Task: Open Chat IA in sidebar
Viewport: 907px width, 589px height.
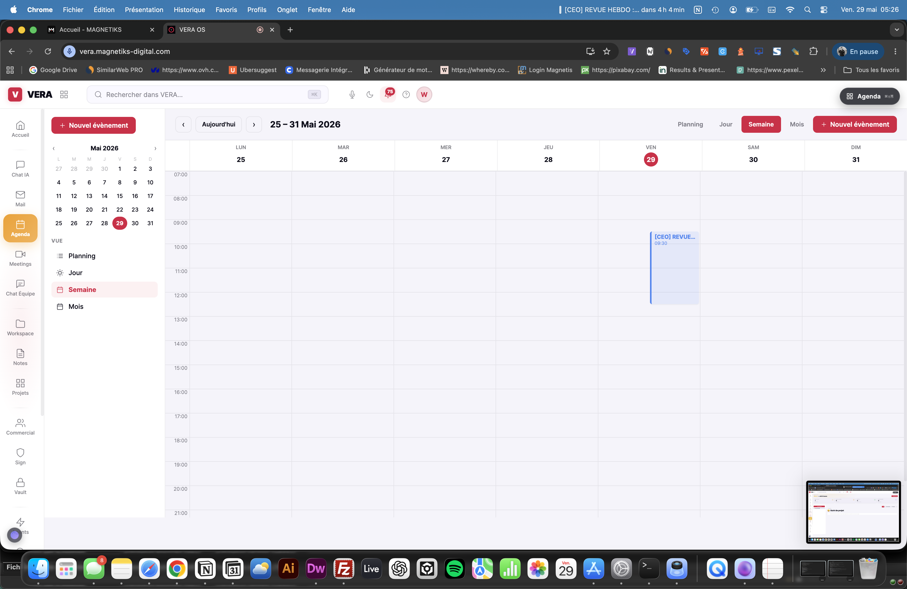Action: [x=20, y=169]
